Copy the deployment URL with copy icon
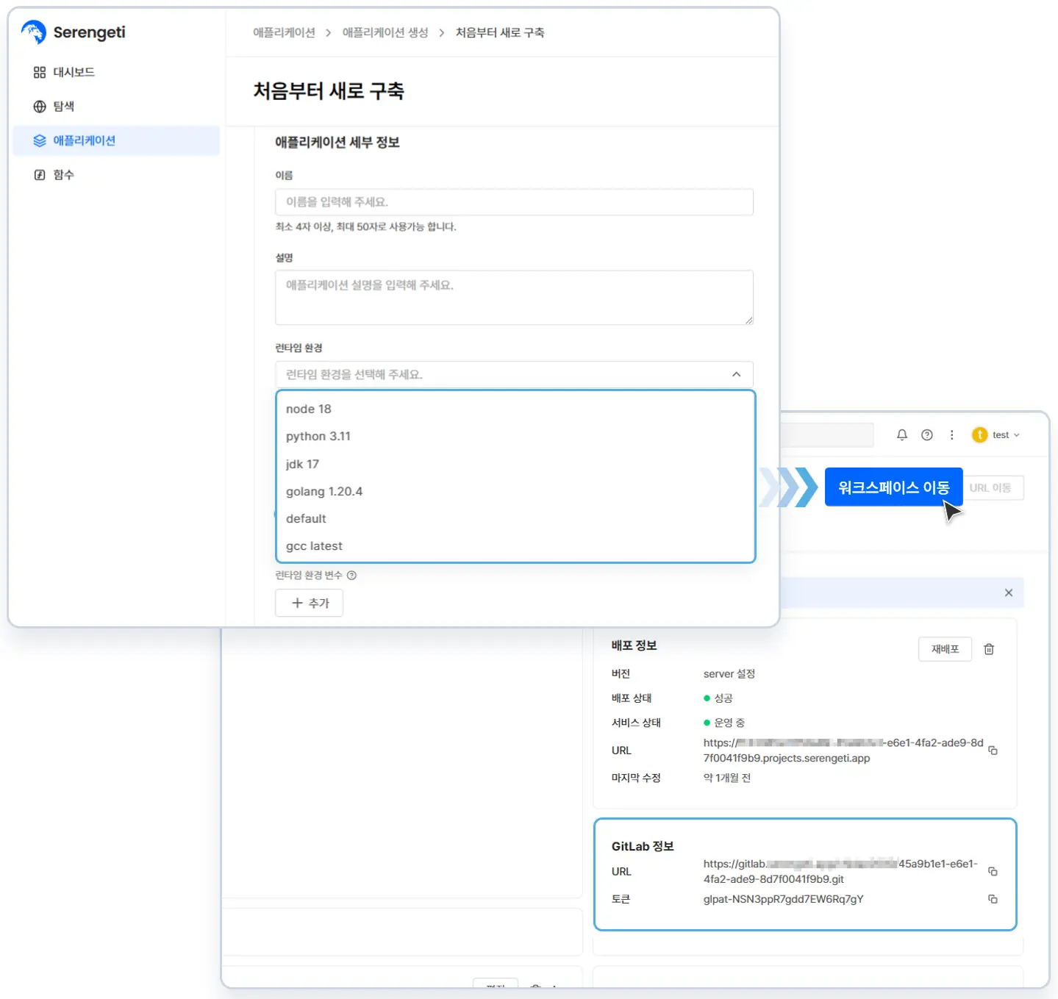This screenshot has width=1058, height=999. [x=993, y=751]
